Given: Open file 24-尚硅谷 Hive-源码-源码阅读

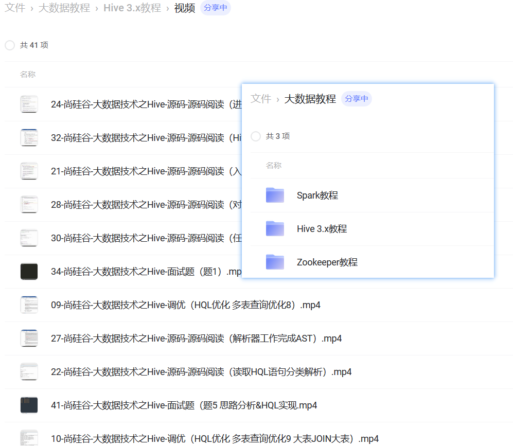Looking at the screenshot, I should [x=146, y=104].
